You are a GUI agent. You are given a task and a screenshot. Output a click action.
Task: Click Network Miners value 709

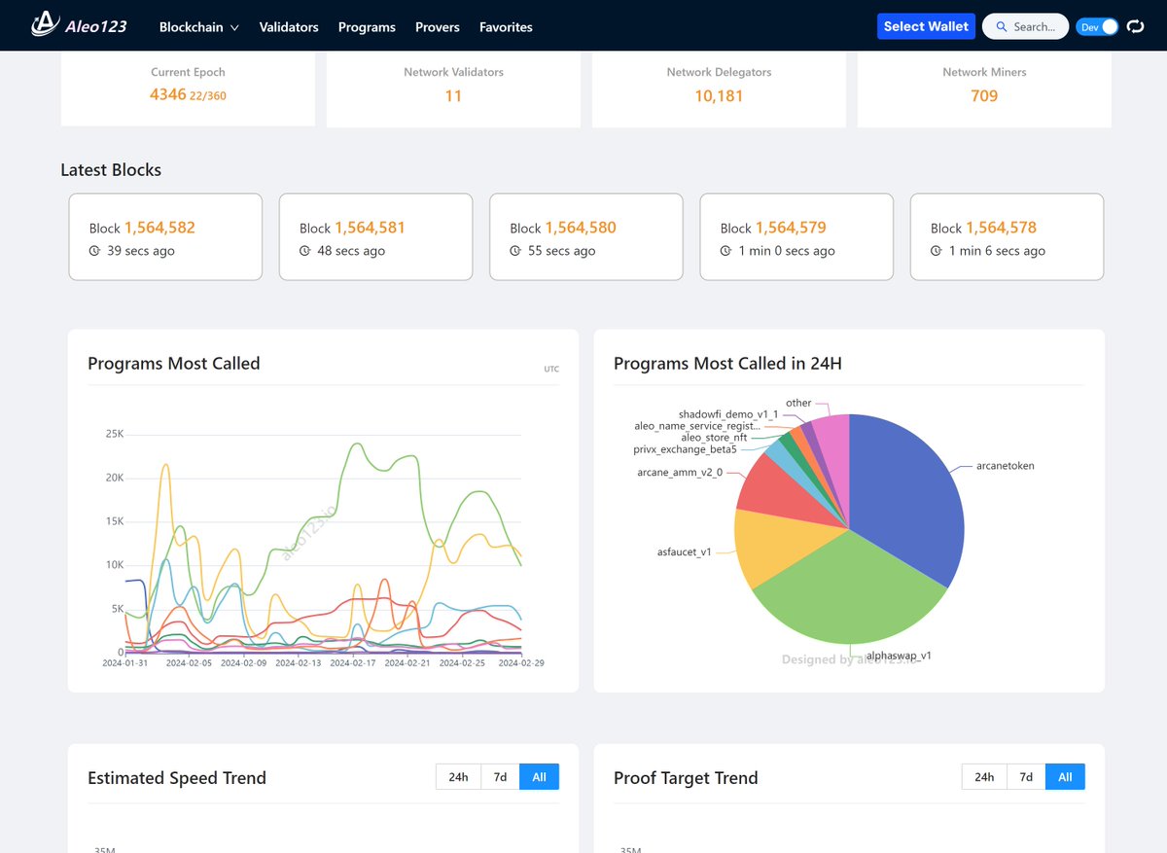984,95
